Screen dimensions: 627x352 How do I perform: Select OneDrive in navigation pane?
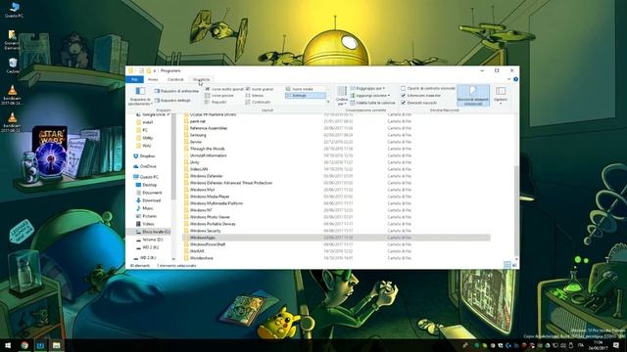pos(145,166)
